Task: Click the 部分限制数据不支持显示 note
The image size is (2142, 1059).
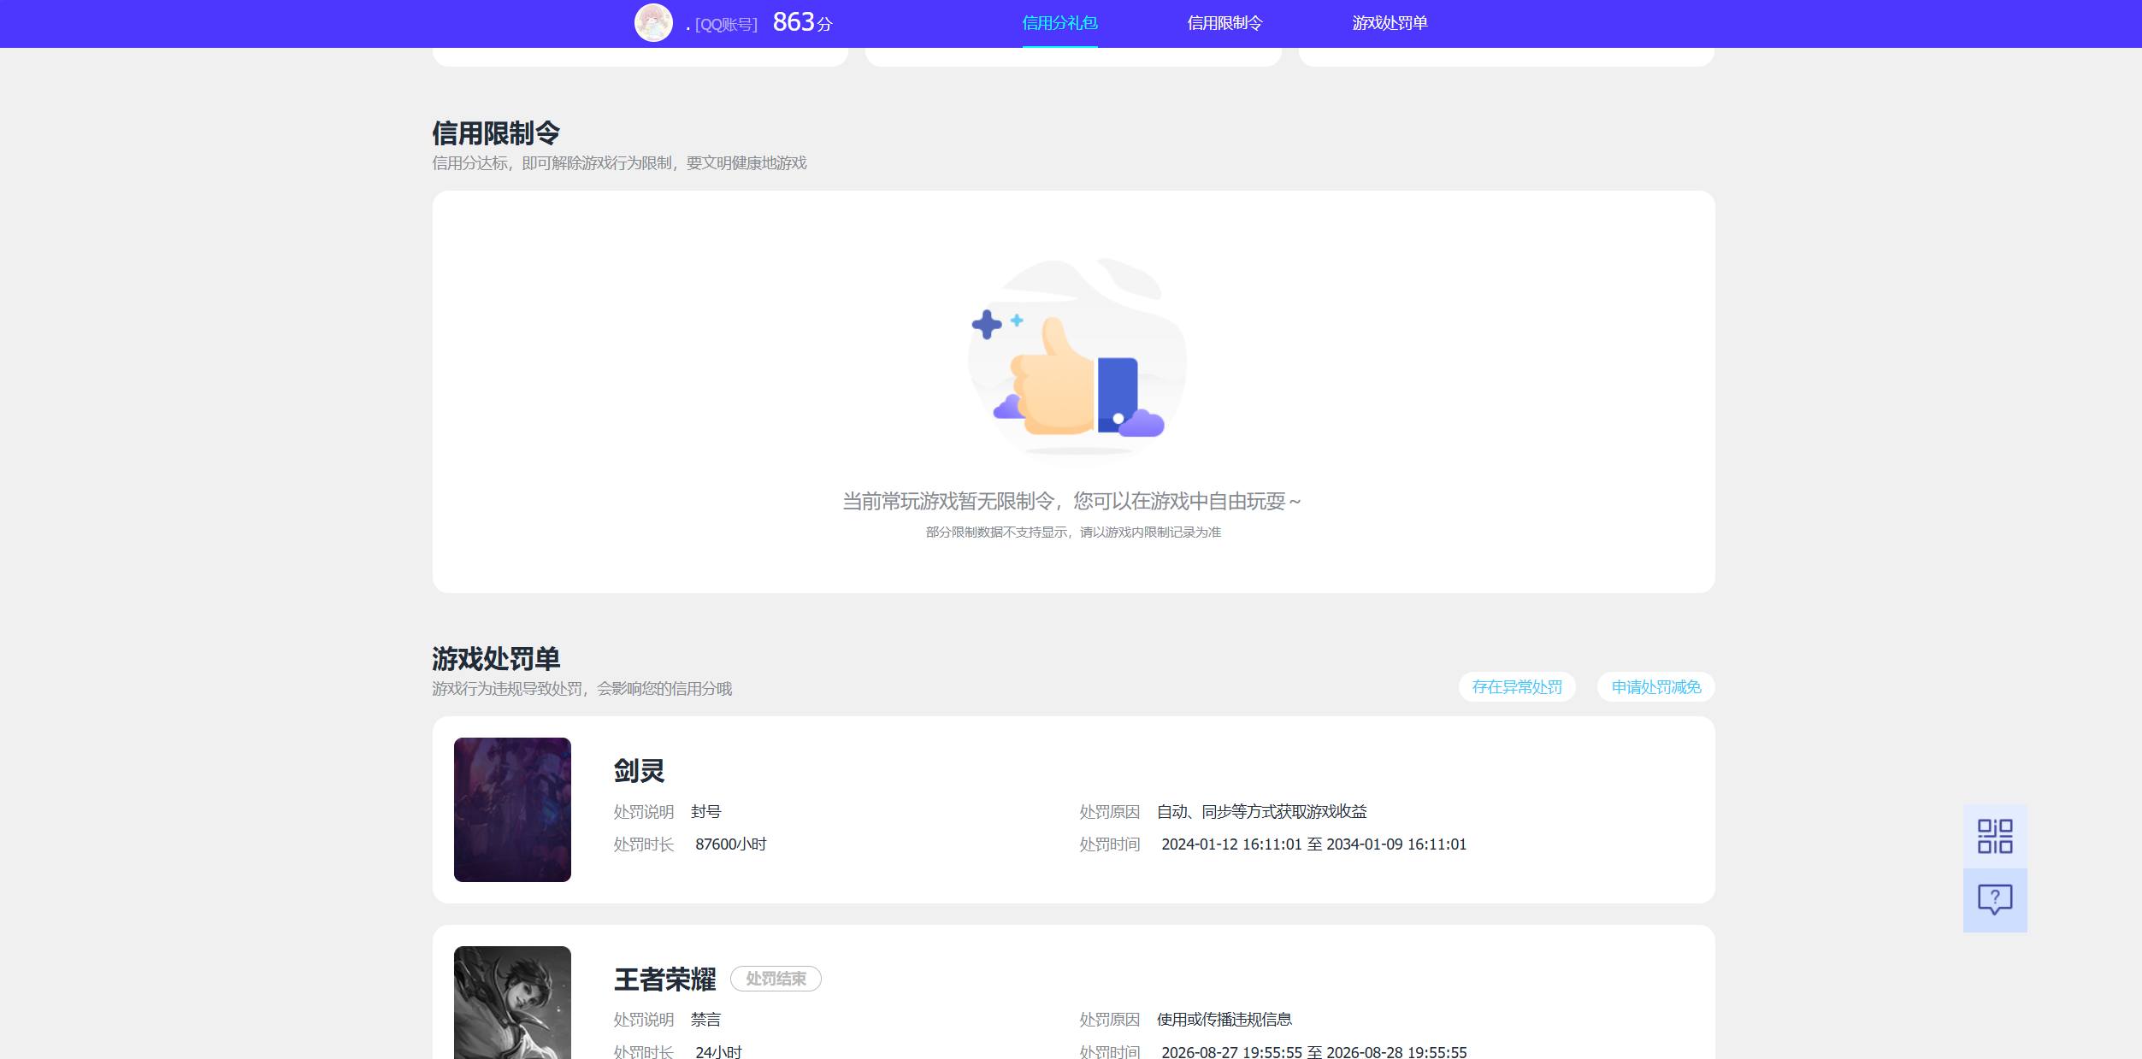Action: pyautogui.click(x=1073, y=532)
